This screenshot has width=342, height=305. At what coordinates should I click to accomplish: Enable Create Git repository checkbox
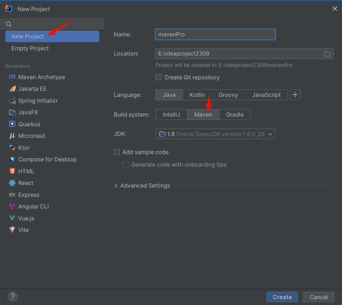[159, 77]
